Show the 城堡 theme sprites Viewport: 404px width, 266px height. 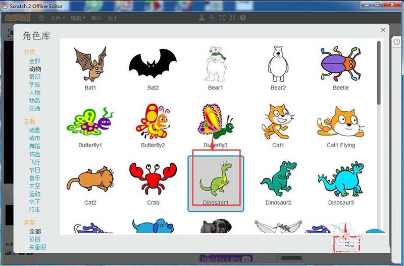34,130
